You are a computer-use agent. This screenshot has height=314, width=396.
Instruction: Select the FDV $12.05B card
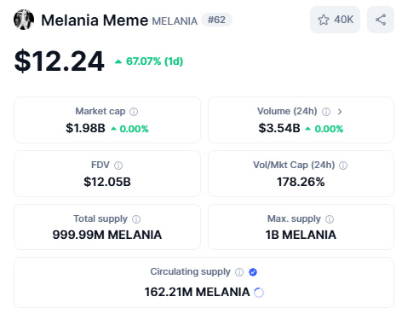(107, 173)
